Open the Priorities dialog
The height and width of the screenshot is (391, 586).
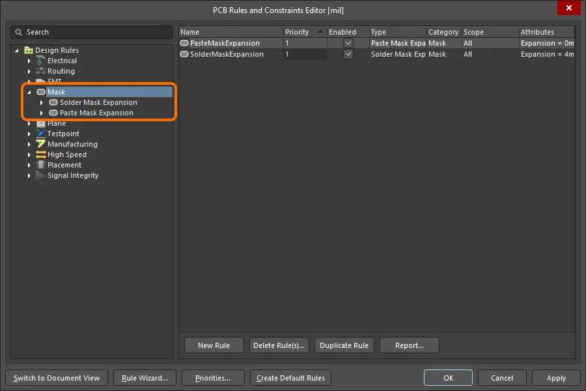tap(213, 378)
